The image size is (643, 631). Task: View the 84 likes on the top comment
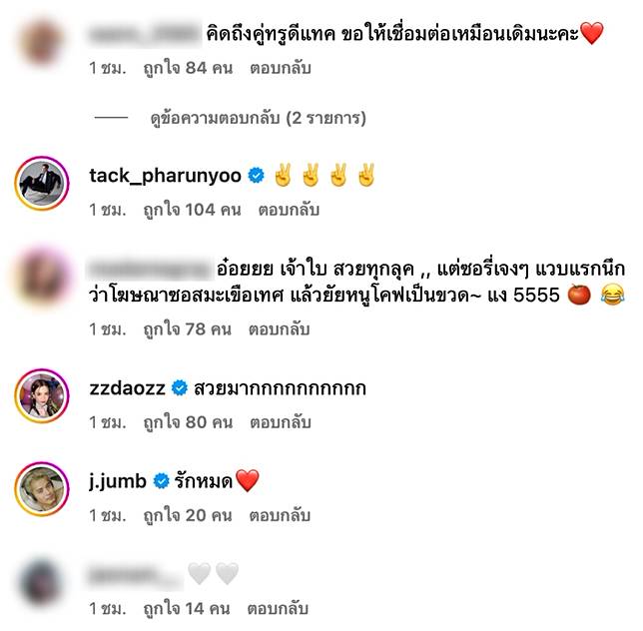click(x=188, y=68)
